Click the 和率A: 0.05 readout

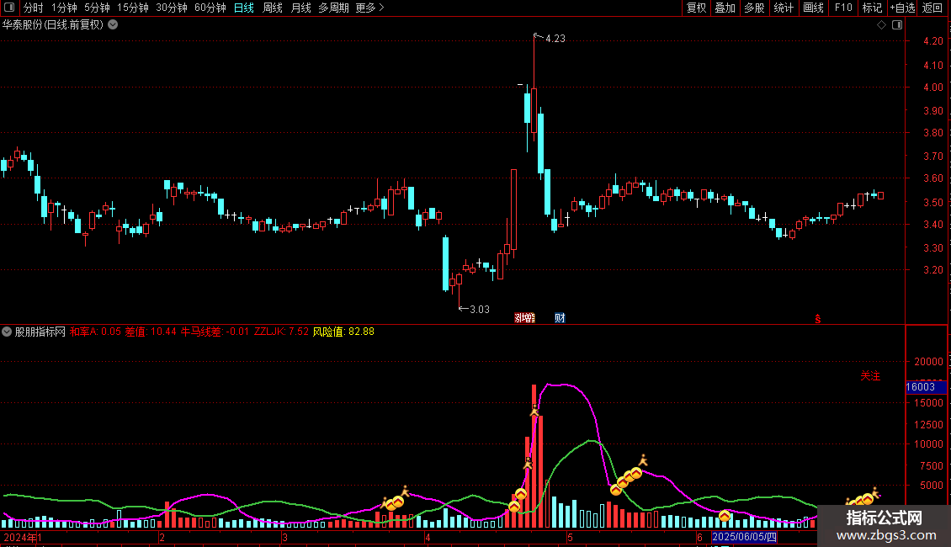[x=95, y=332]
